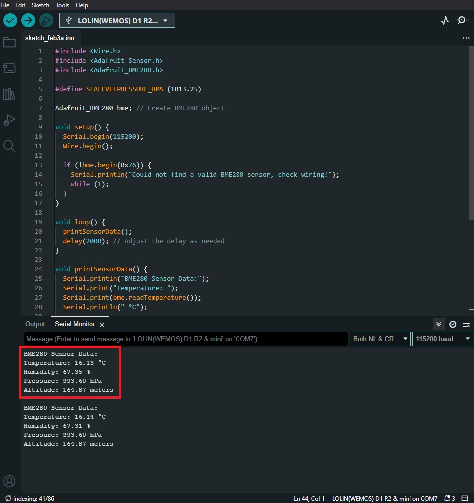Open the editor tab options ellipsis
This screenshot has width=474, height=503.
(x=466, y=38)
